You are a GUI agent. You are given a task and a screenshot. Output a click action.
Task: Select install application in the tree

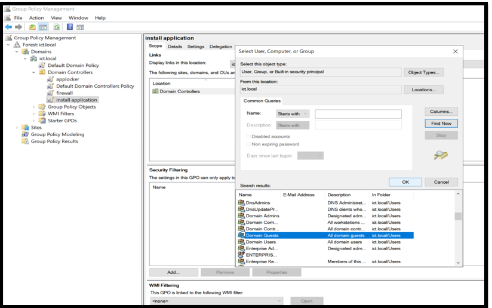point(76,100)
